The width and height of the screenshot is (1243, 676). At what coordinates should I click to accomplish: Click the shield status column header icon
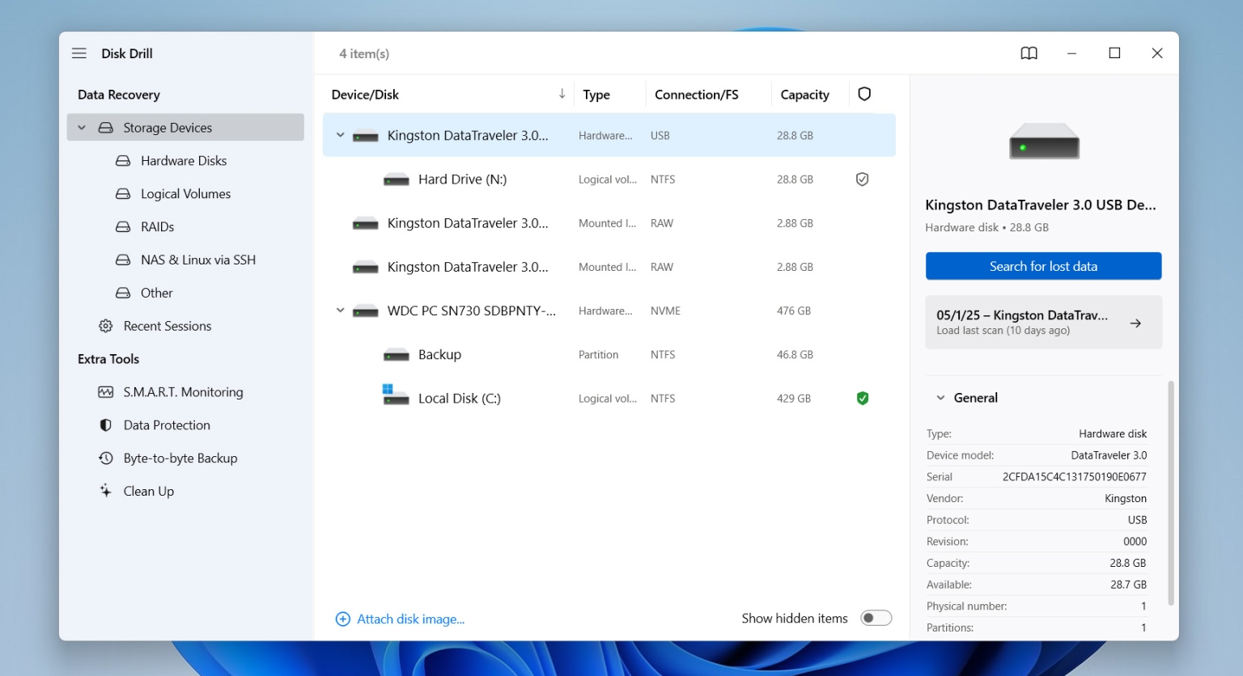pos(864,94)
